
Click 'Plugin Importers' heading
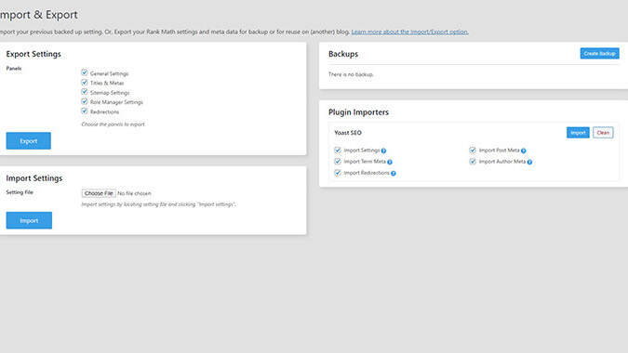pyautogui.click(x=358, y=112)
